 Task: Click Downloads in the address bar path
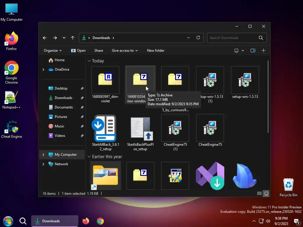click(101, 38)
